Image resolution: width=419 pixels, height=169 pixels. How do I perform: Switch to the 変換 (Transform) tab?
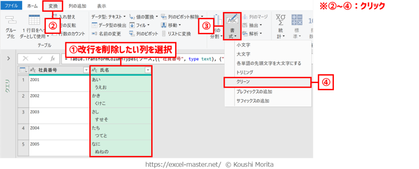[54, 6]
